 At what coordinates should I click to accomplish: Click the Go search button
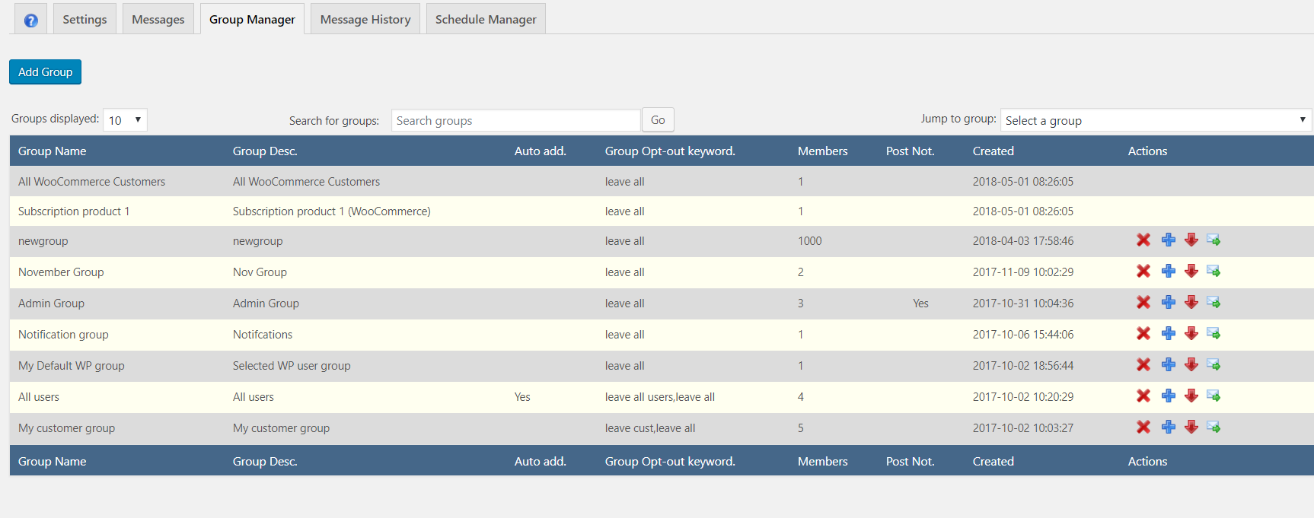[658, 120]
